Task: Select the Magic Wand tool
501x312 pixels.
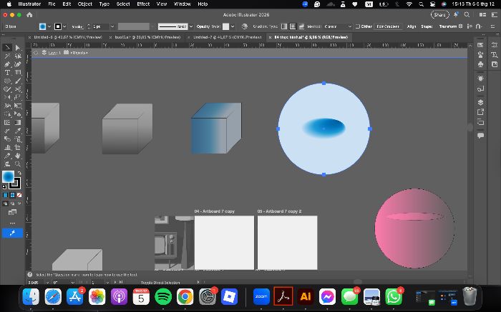Action: pyautogui.click(x=7, y=56)
